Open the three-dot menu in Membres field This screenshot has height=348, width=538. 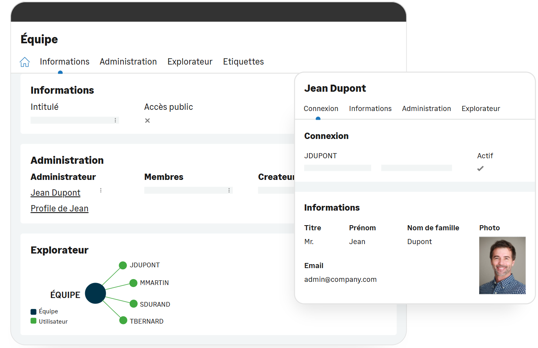coord(229,191)
